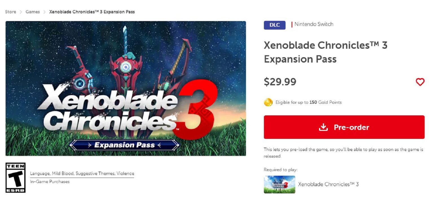This screenshot has width=429, height=214.
Task: Click the ESRB Teen rating icon
Action: click(16, 178)
